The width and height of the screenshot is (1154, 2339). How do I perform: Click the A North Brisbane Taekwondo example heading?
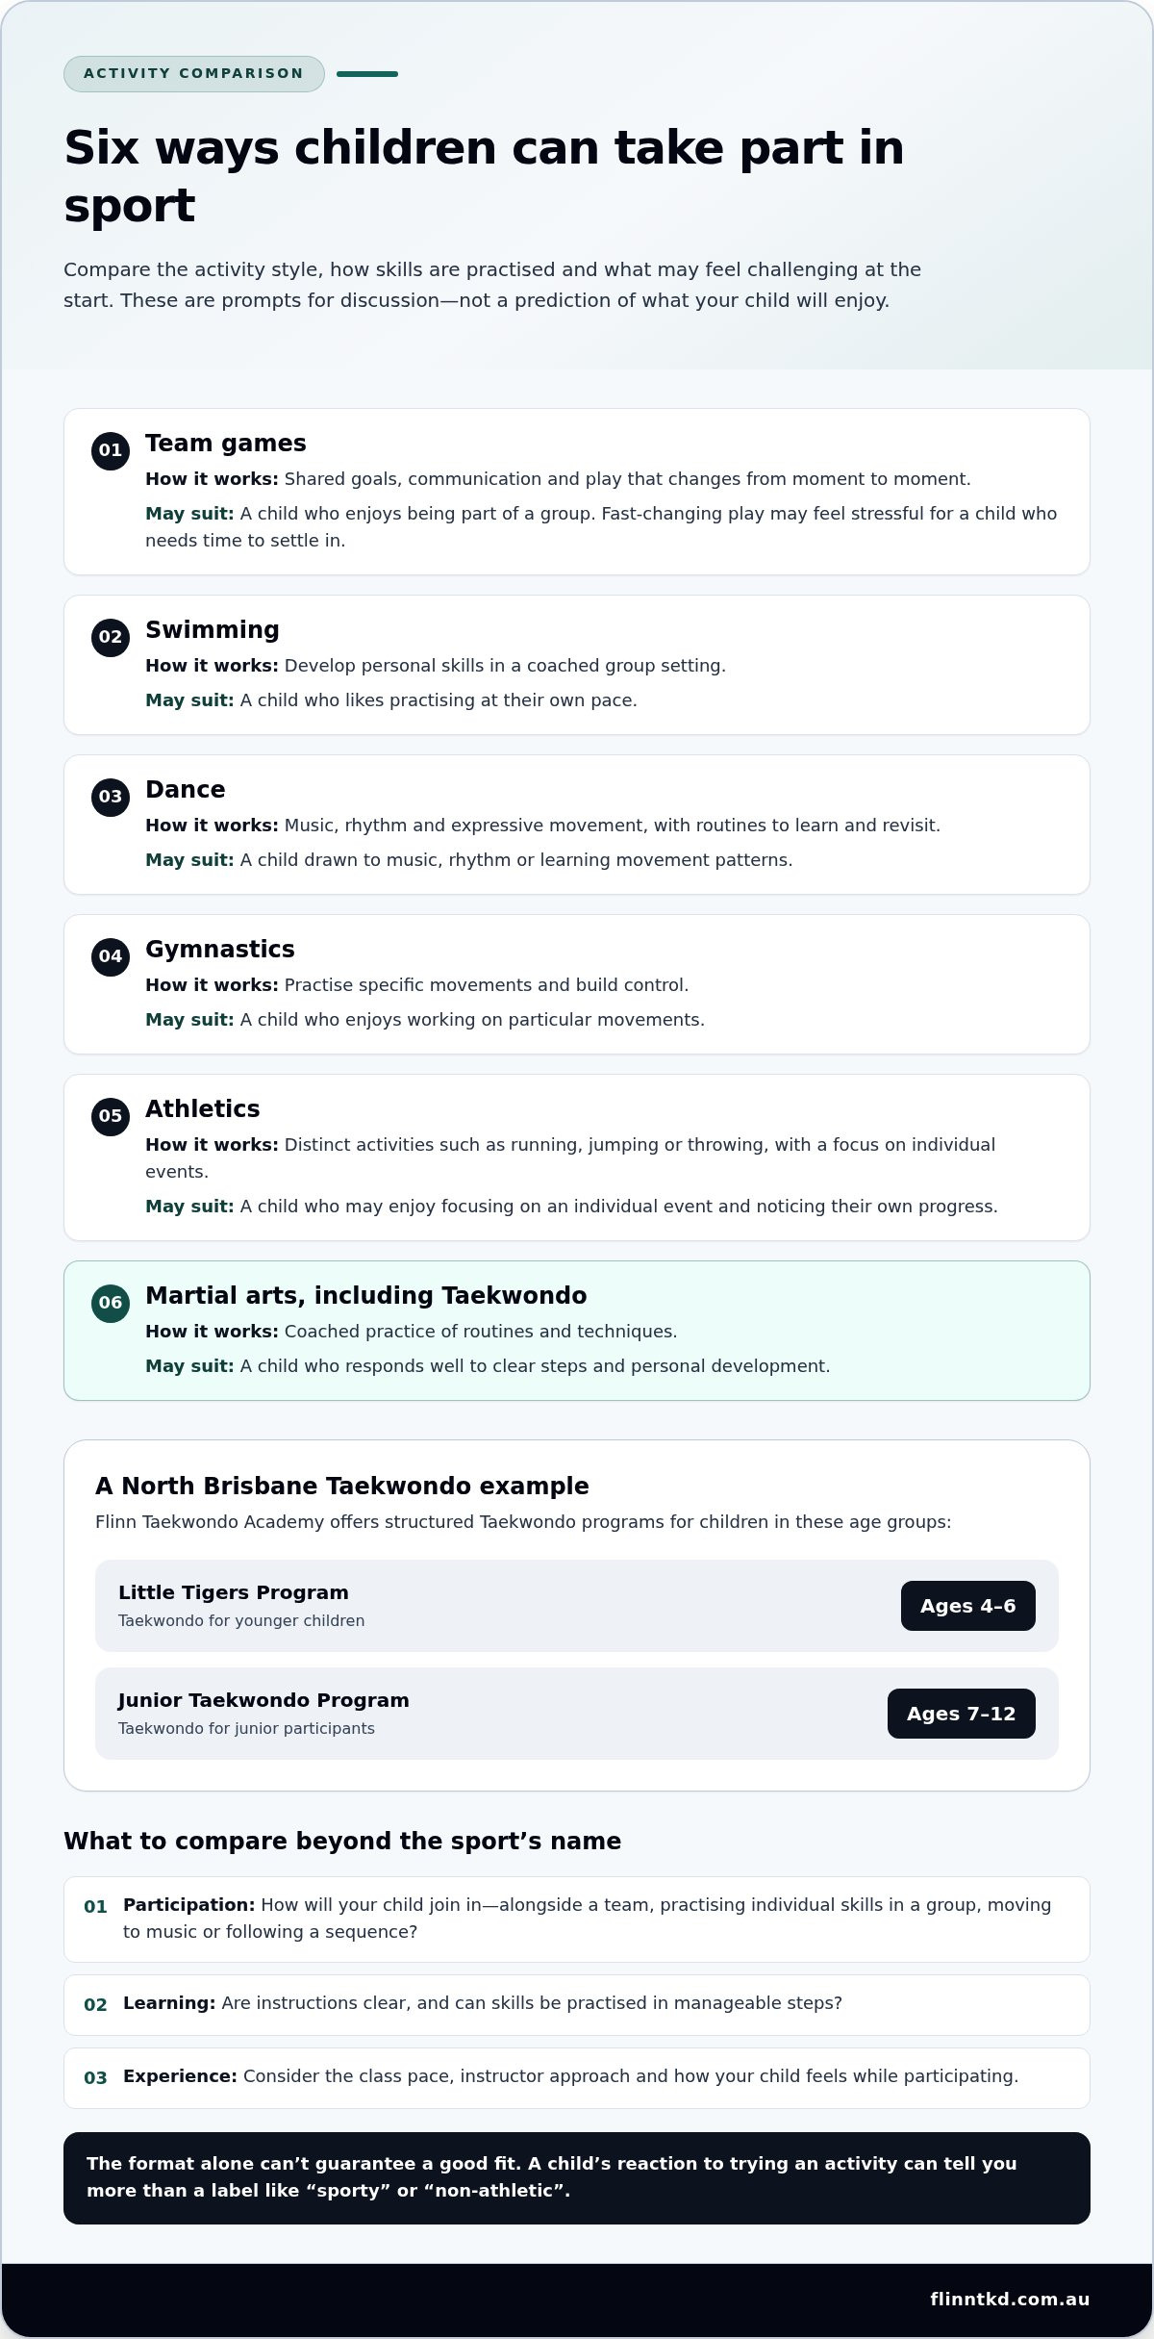point(341,1486)
